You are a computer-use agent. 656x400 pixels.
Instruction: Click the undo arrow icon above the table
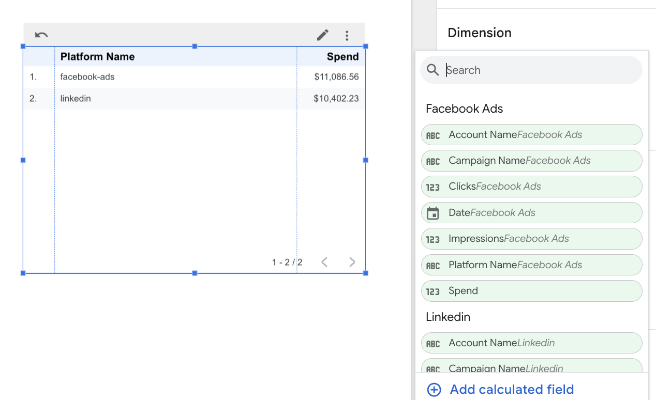click(41, 35)
